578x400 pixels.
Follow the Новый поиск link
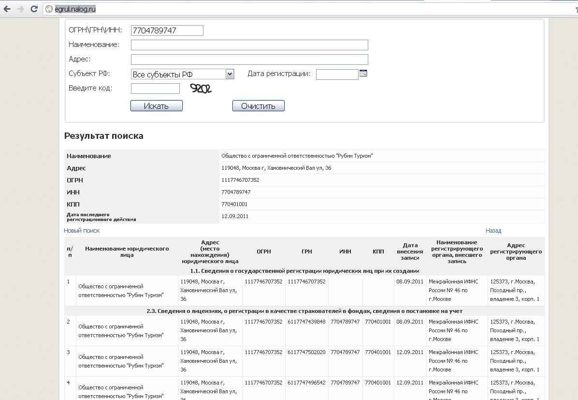pos(82,231)
